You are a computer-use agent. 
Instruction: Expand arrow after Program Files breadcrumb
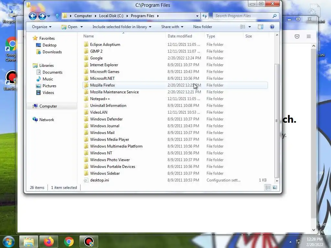coord(158,16)
